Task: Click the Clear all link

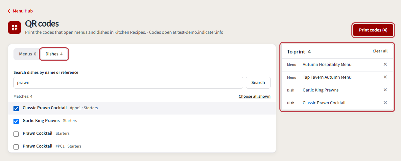Action: (x=380, y=51)
